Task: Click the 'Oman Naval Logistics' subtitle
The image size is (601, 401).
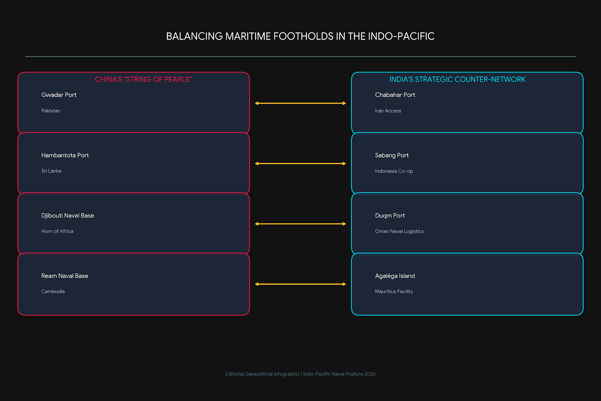Action: point(399,231)
